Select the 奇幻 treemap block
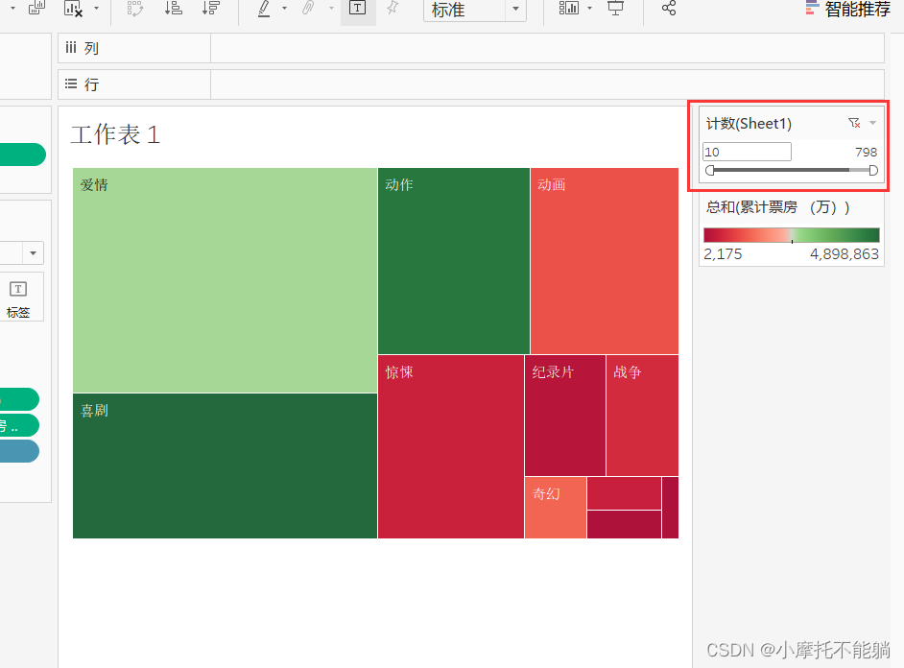Viewport: 904px width, 668px height. point(556,508)
